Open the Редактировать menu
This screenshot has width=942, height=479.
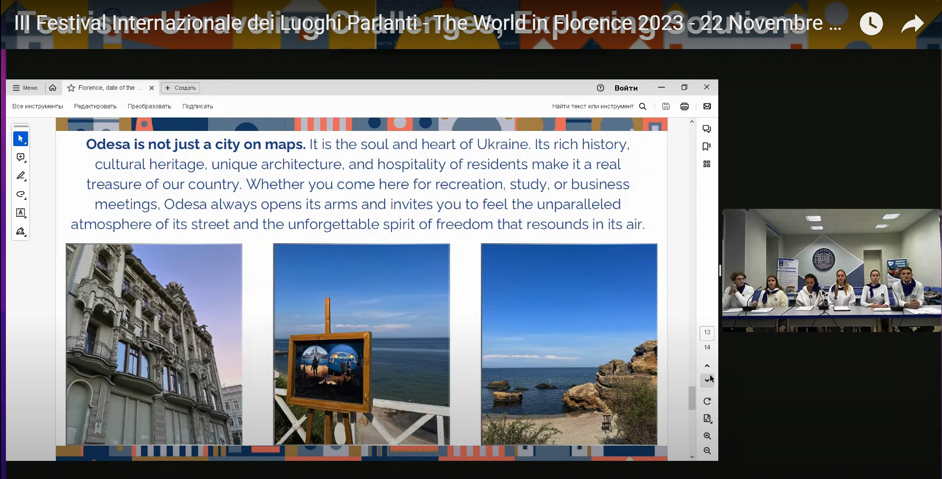pyautogui.click(x=95, y=106)
